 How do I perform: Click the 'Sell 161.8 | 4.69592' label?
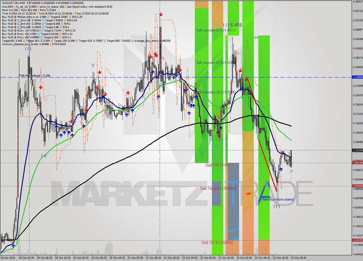(217, 243)
